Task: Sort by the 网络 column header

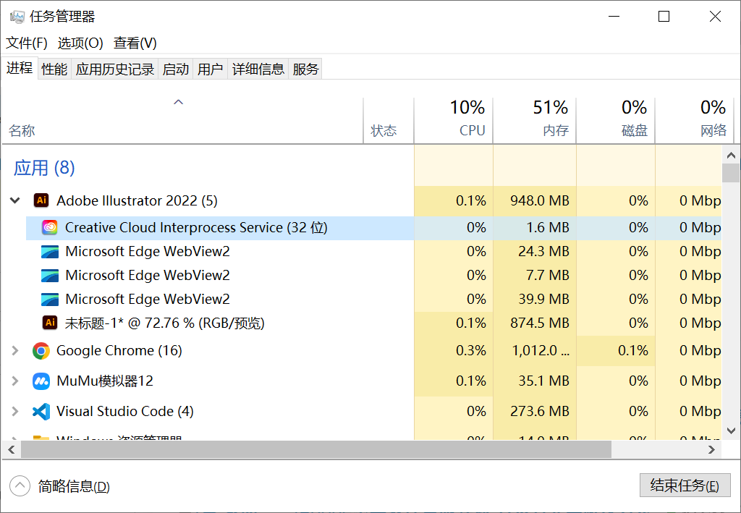Action: coord(694,120)
